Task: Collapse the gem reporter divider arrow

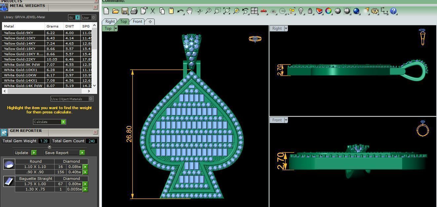Action: click(50, 147)
